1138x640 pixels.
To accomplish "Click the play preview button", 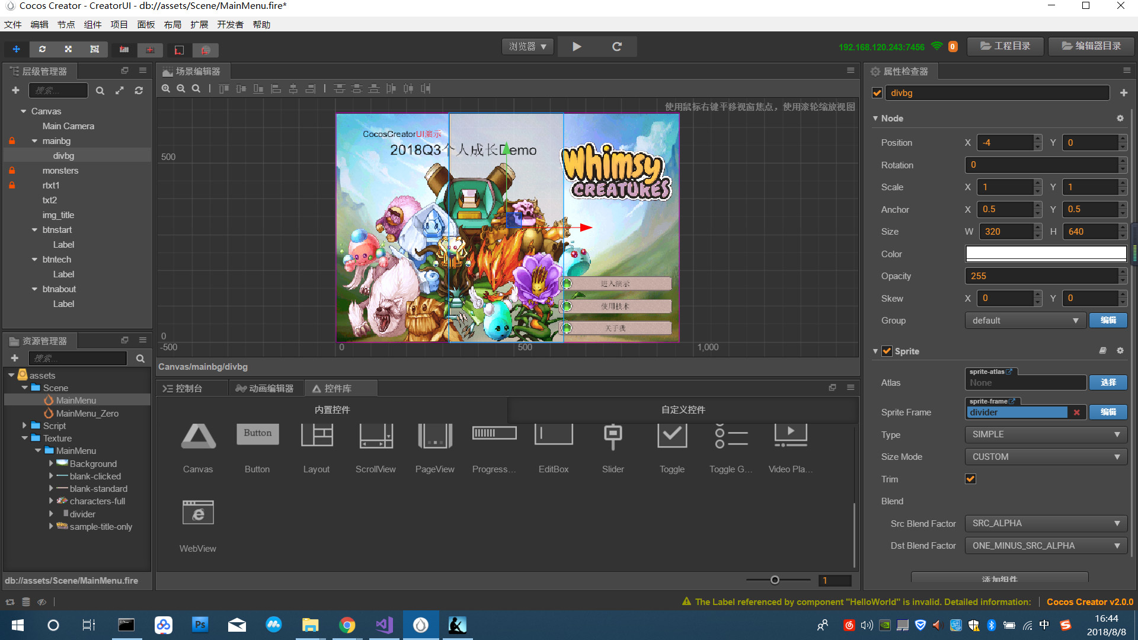I will tap(577, 47).
